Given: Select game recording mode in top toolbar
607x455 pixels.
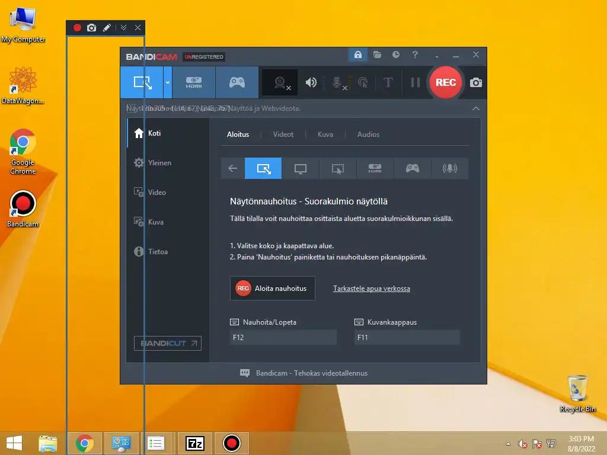Looking at the screenshot, I should coord(237,82).
